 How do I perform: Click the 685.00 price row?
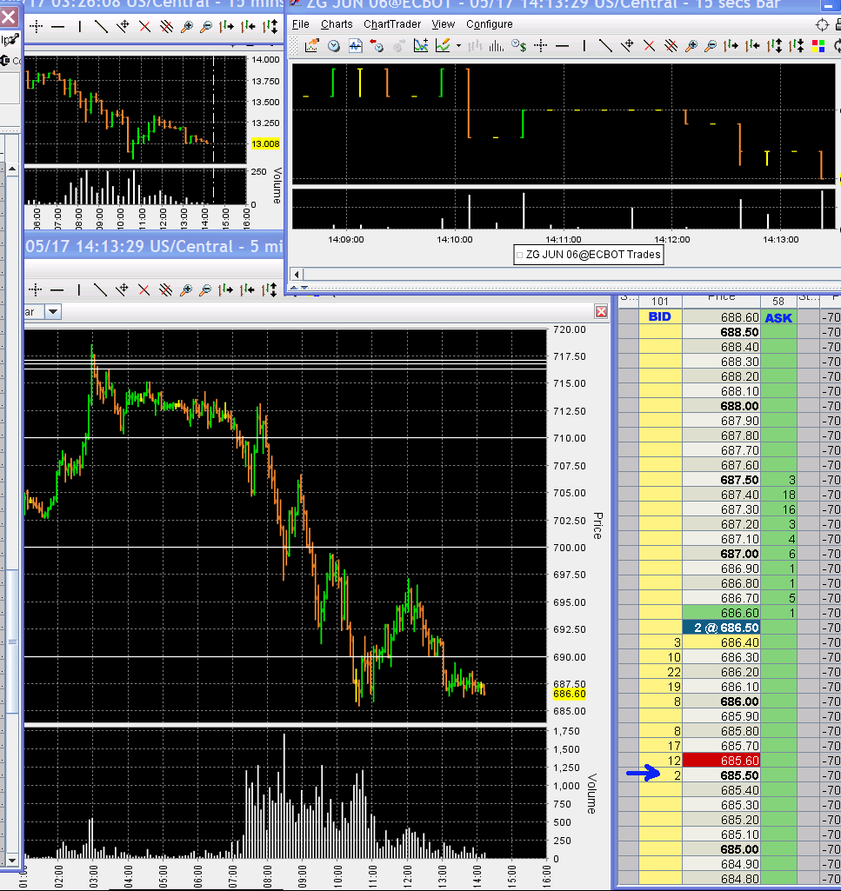721,849
